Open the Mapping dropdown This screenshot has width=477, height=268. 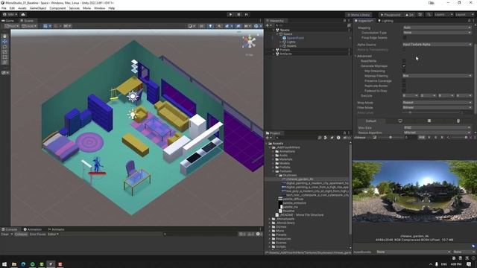pyautogui.click(x=437, y=28)
